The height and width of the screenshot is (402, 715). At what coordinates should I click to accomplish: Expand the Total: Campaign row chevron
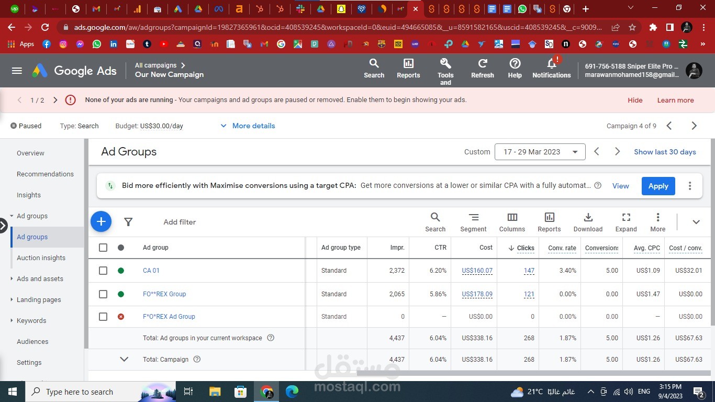tap(124, 359)
